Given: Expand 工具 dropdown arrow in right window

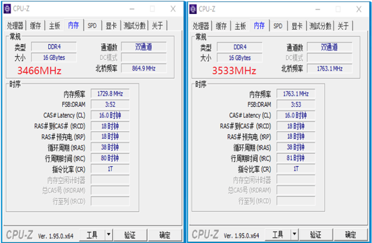Looking at the screenshot, I should (x=295, y=235).
